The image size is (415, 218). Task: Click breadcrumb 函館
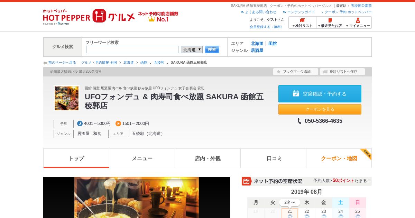click(x=144, y=63)
